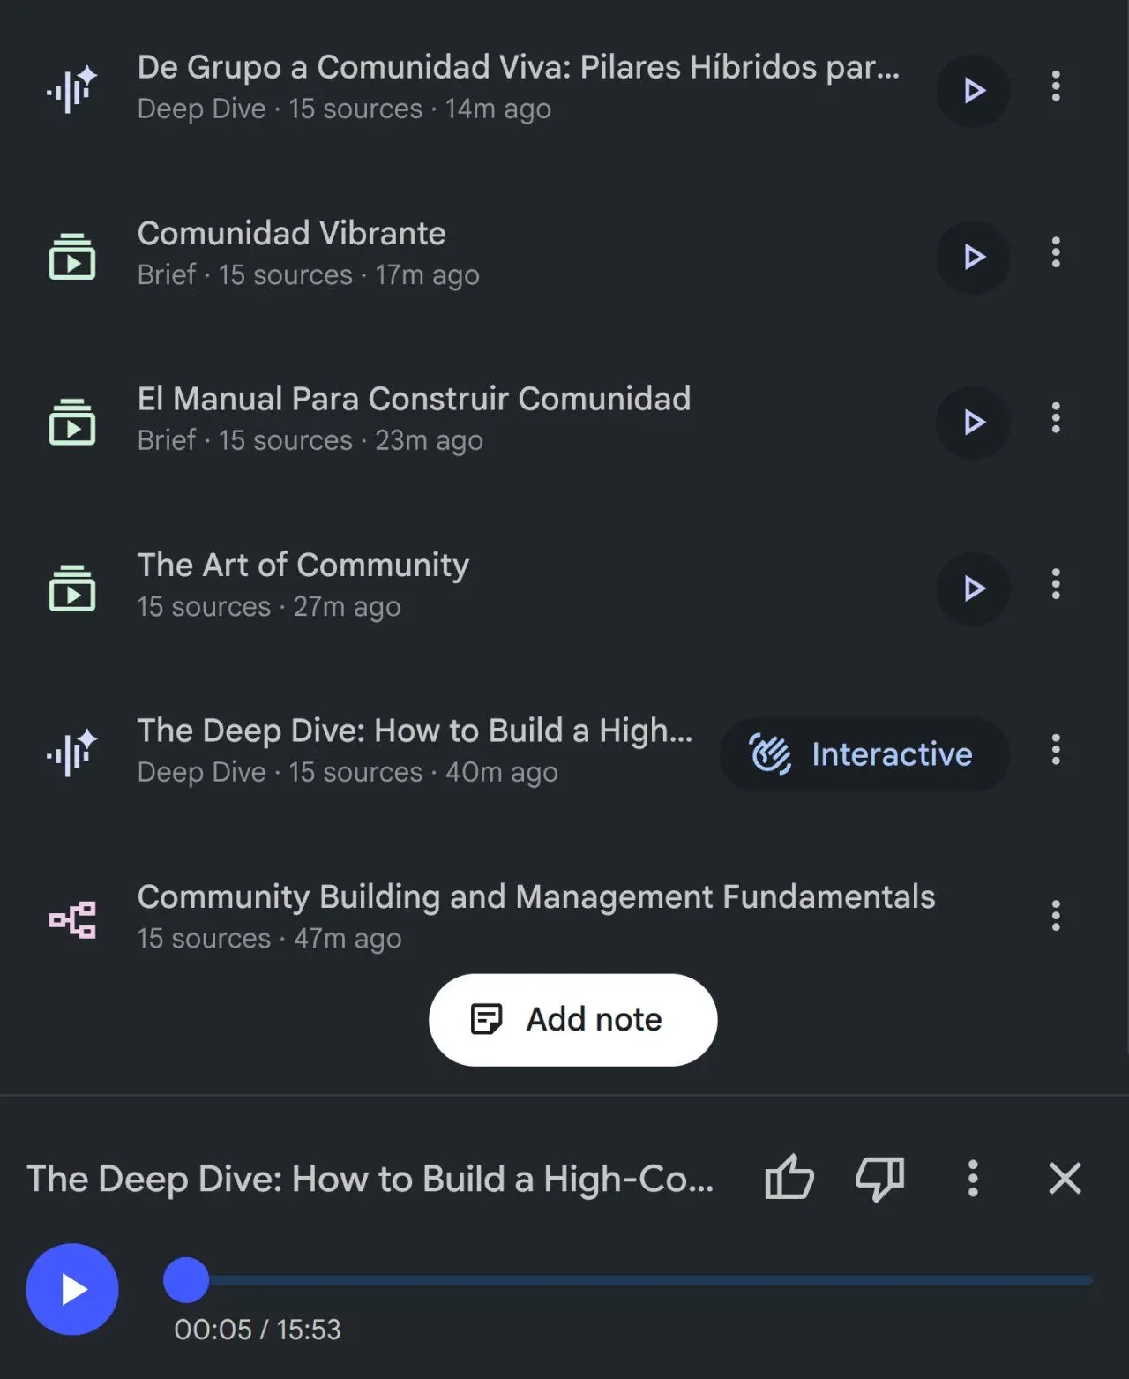The height and width of the screenshot is (1379, 1129).
Task: Play the Comunidad Vibrante brief
Action: (973, 257)
